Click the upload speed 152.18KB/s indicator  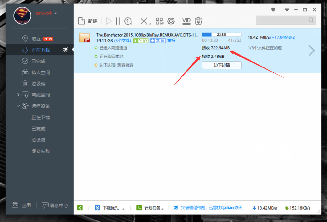[x=298, y=208]
